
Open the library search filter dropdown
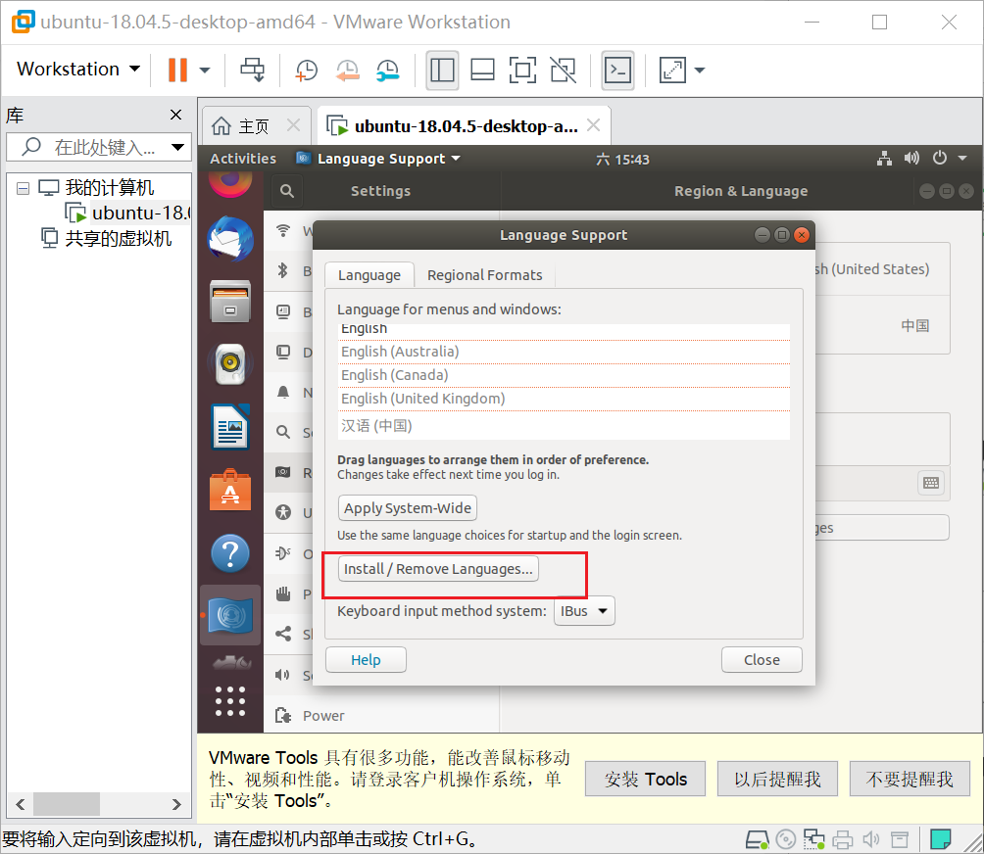pyautogui.click(x=177, y=147)
